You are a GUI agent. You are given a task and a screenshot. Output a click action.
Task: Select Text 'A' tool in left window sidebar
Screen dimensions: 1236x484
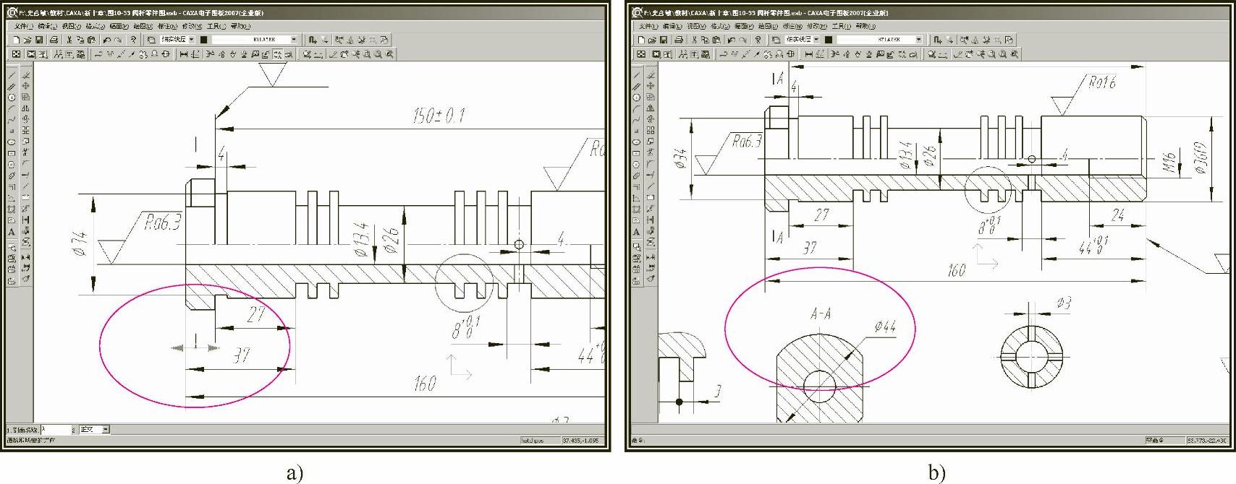coord(12,232)
